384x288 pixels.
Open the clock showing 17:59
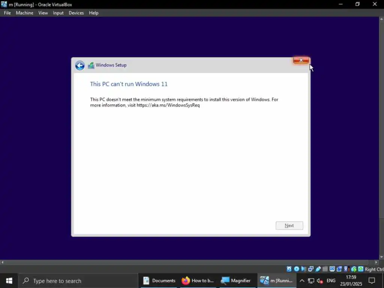[351, 280]
